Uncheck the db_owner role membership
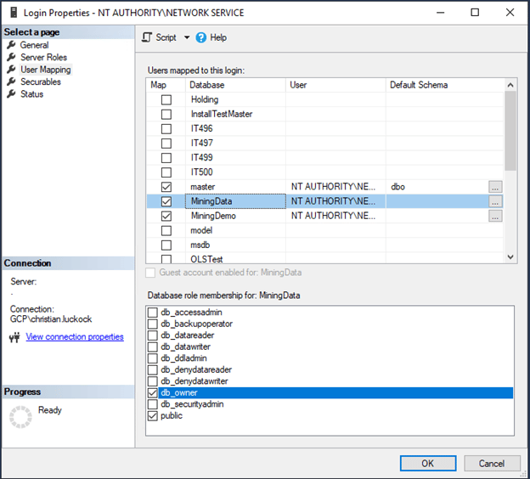 point(153,393)
